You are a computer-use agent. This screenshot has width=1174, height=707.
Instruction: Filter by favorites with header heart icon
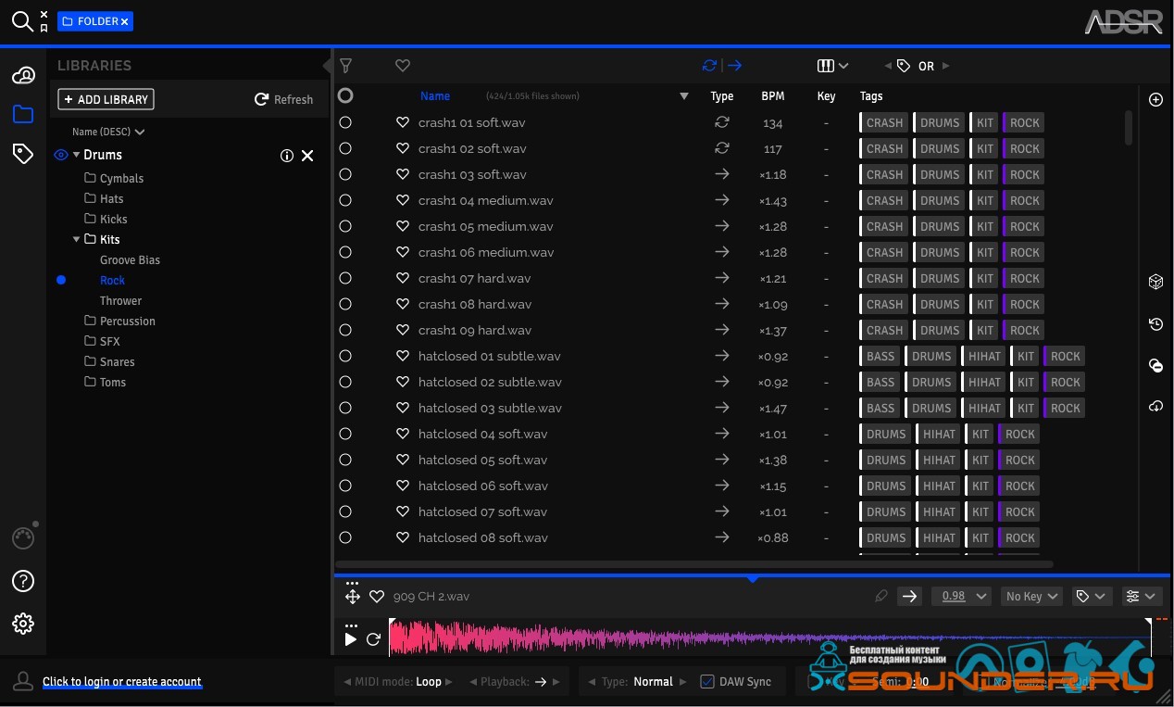[403, 66]
